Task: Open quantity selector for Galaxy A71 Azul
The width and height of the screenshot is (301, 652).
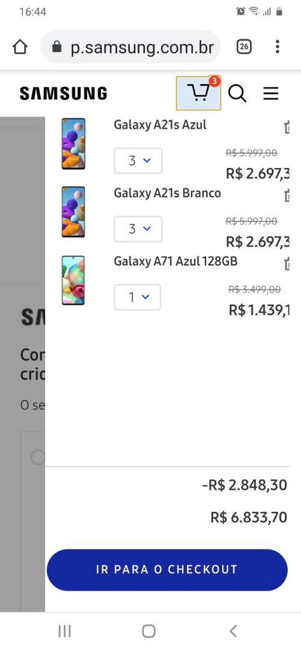Action: [137, 297]
